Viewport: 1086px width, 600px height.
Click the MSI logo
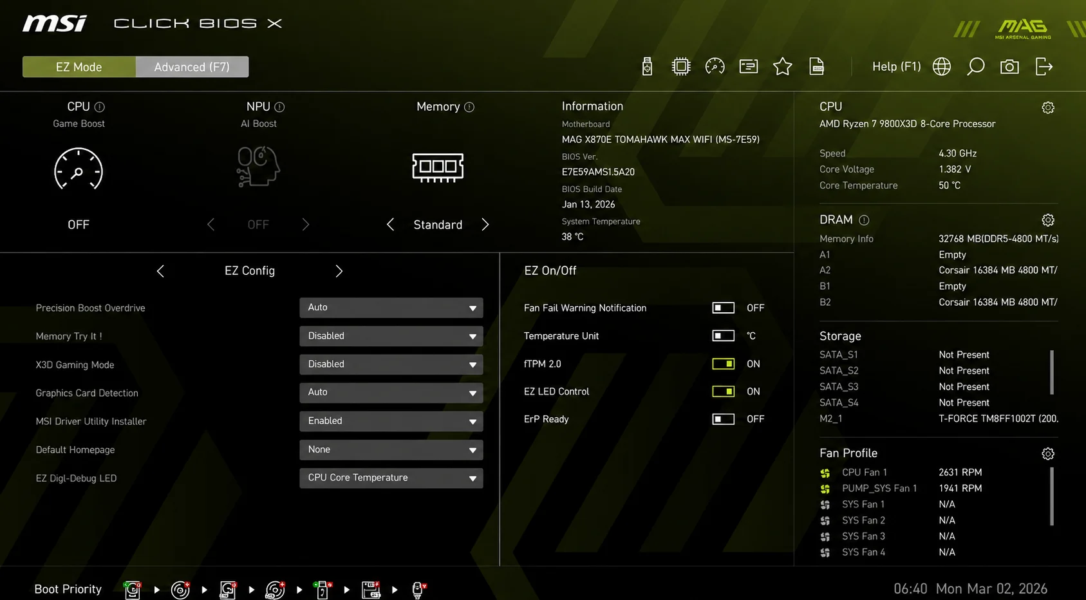[x=55, y=24]
